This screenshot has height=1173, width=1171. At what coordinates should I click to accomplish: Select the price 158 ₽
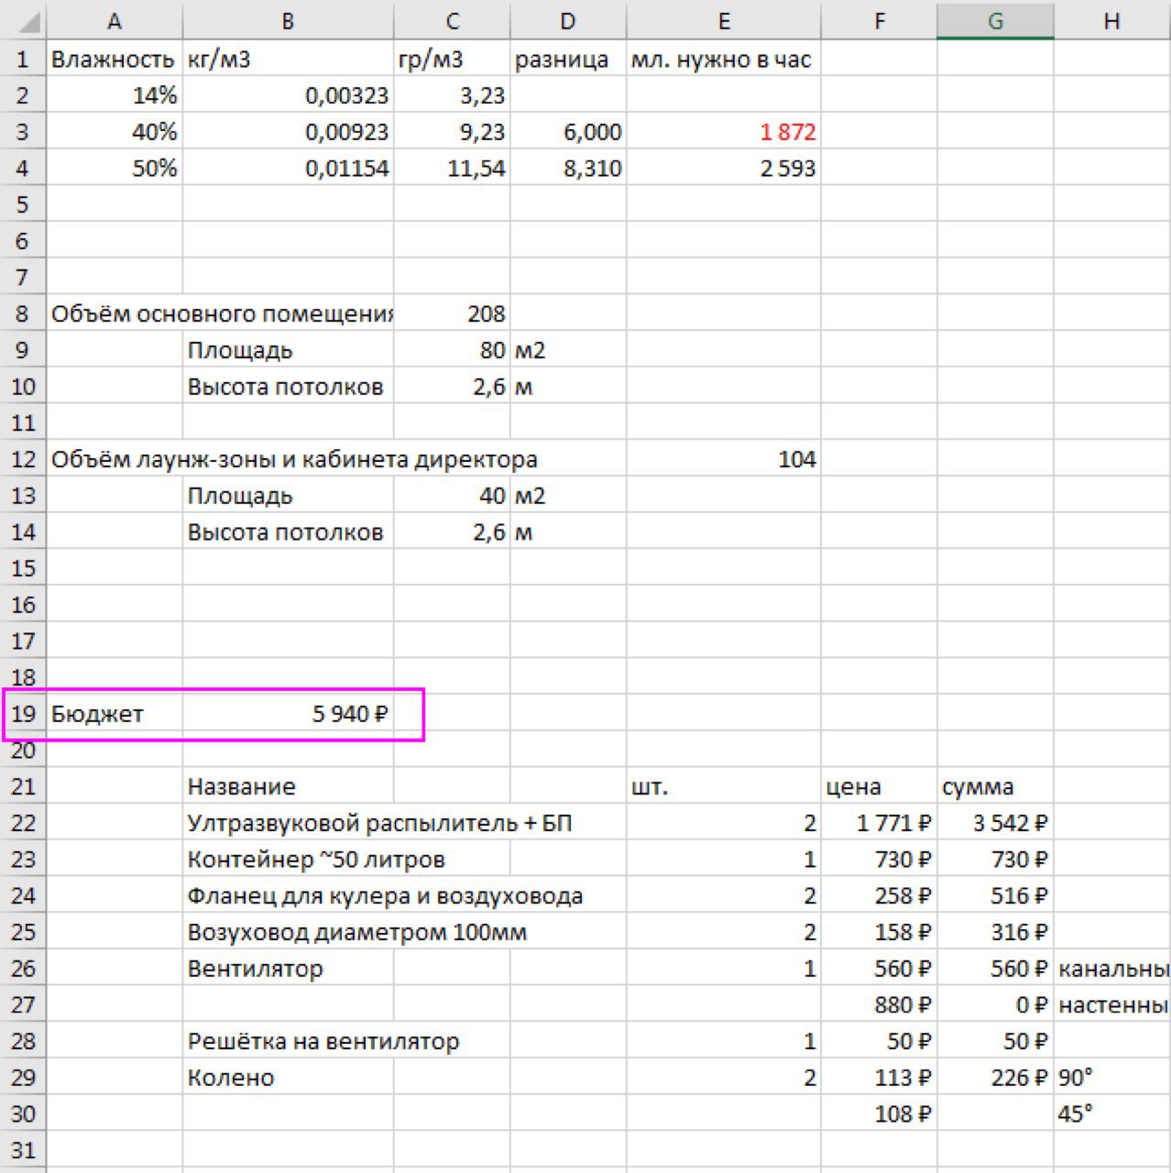[x=879, y=932]
